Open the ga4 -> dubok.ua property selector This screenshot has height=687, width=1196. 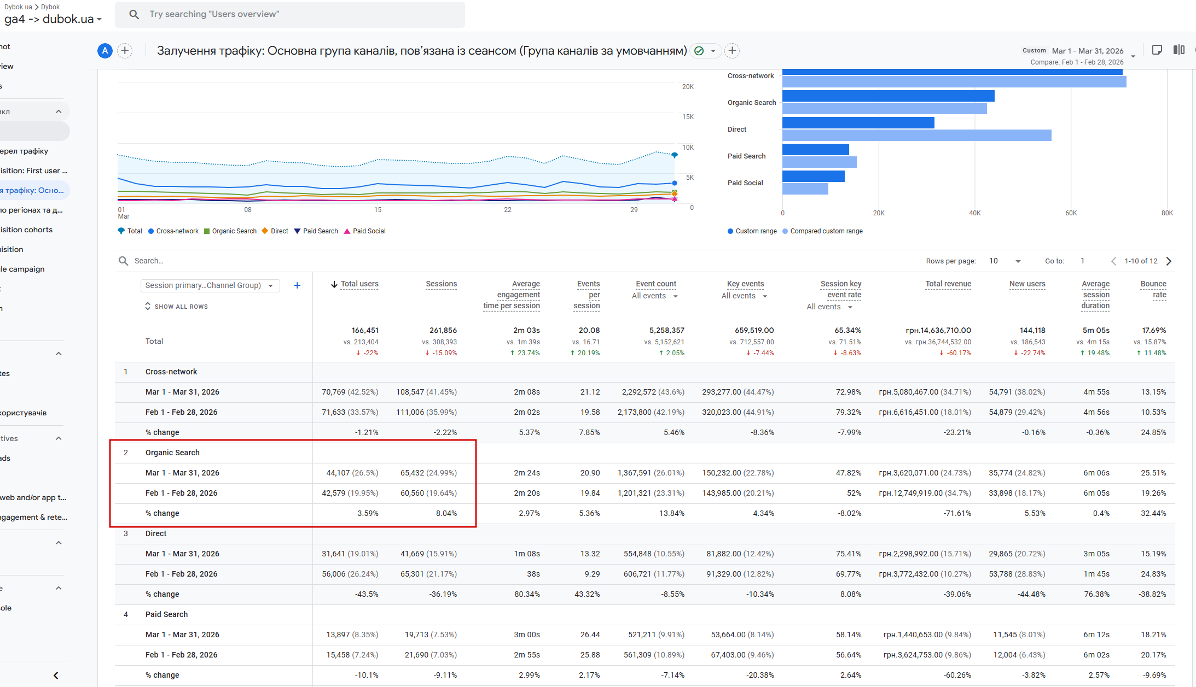point(53,19)
